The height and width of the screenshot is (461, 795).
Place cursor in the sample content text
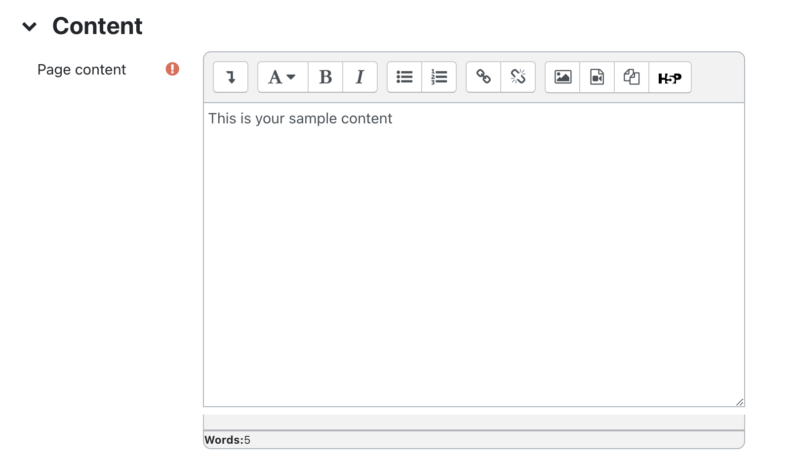pos(300,118)
